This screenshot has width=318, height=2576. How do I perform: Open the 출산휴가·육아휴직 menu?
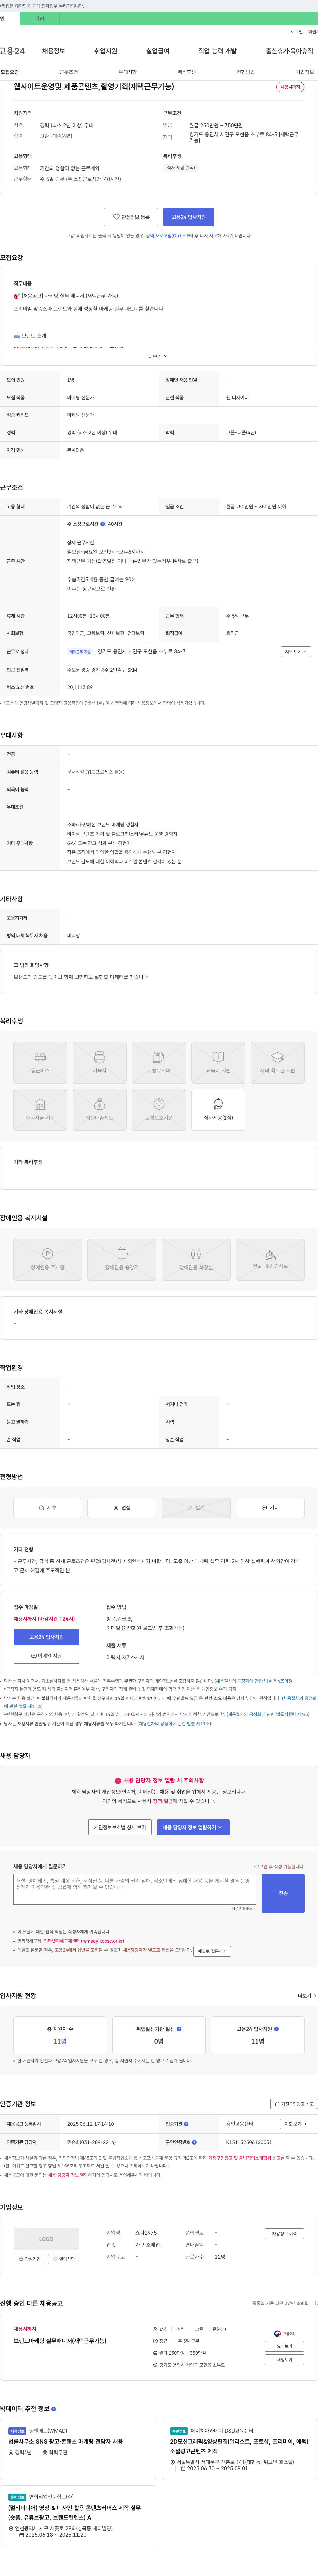coord(289,51)
